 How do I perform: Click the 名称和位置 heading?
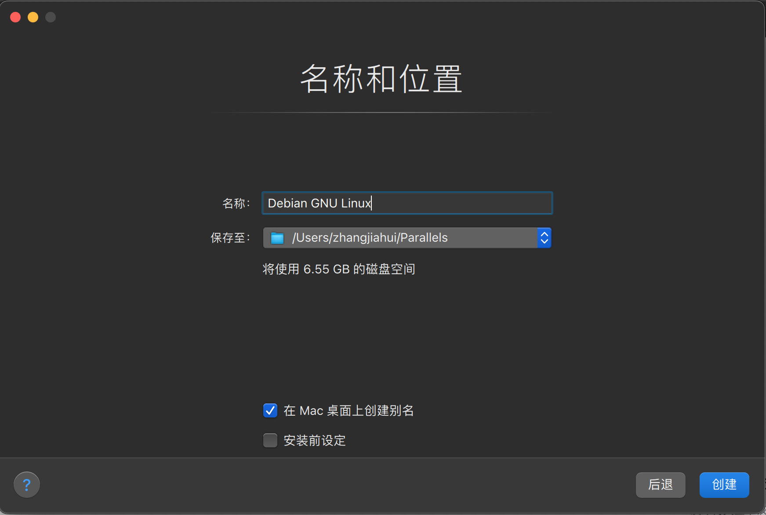tap(381, 79)
